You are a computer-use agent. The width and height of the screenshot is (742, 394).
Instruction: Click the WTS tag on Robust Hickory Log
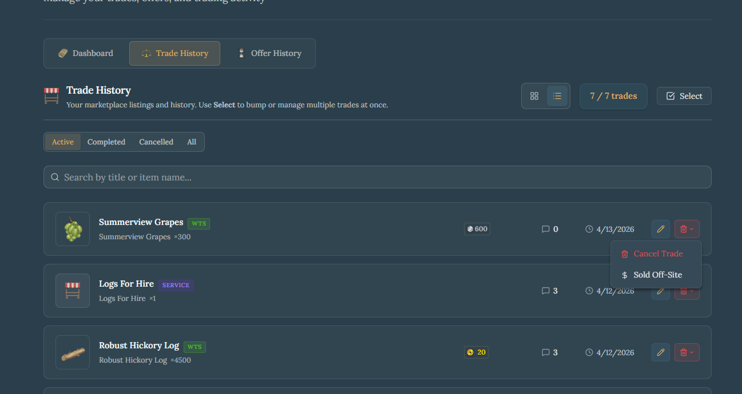[x=195, y=347]
